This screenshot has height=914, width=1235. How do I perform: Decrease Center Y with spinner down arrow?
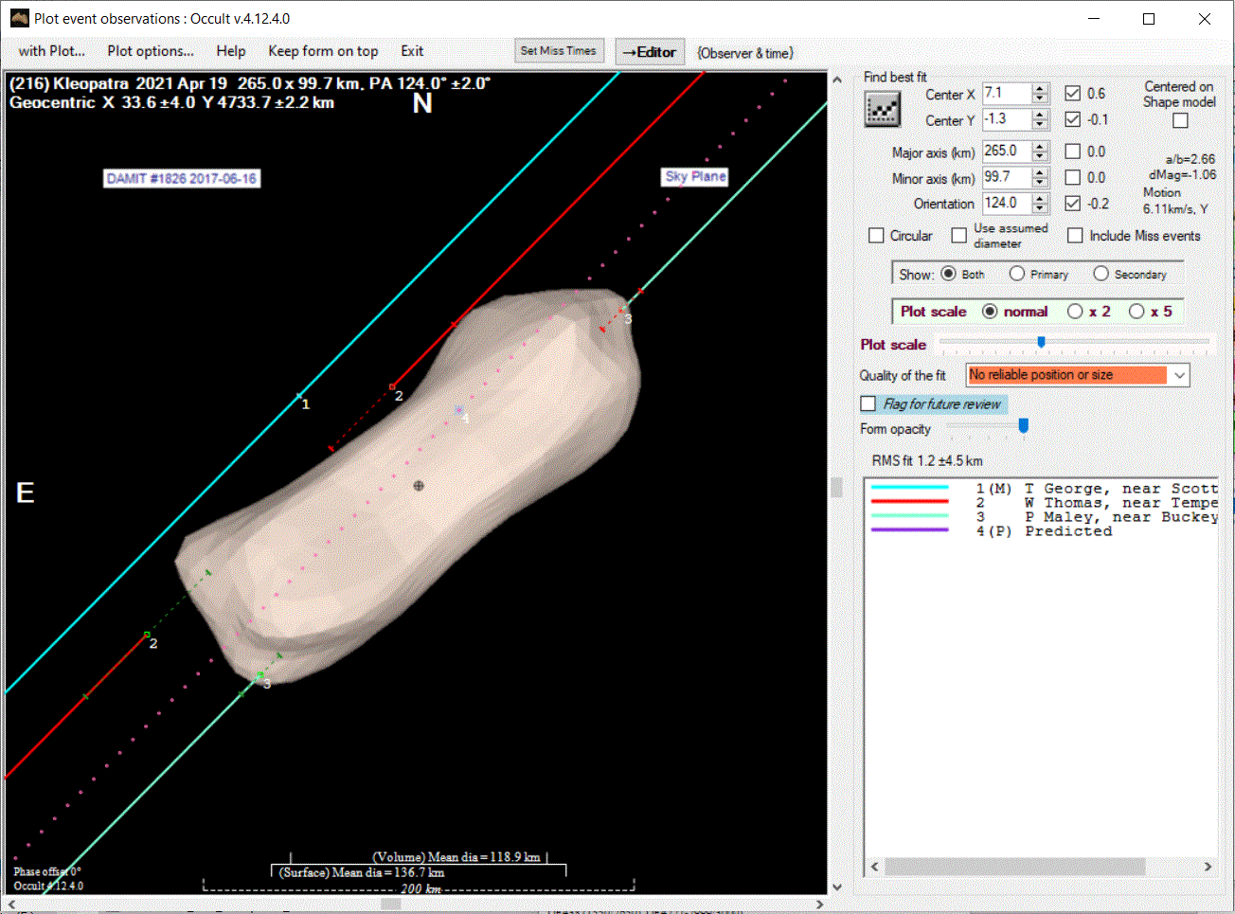[x=1040, y=125]
